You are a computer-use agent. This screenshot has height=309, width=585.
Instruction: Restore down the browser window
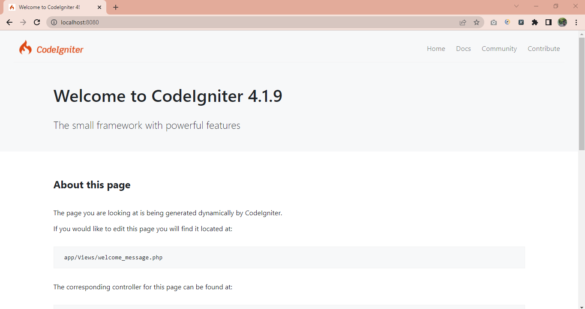click(556, 6)
